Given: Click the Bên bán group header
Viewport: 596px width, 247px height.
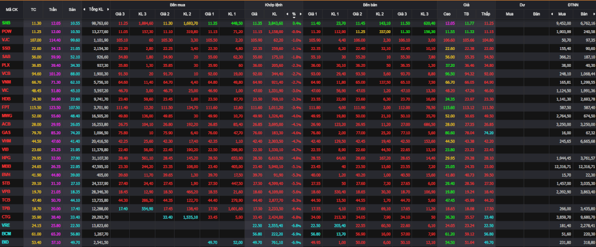Looking at the screenshot, I should tap(370, 5).
